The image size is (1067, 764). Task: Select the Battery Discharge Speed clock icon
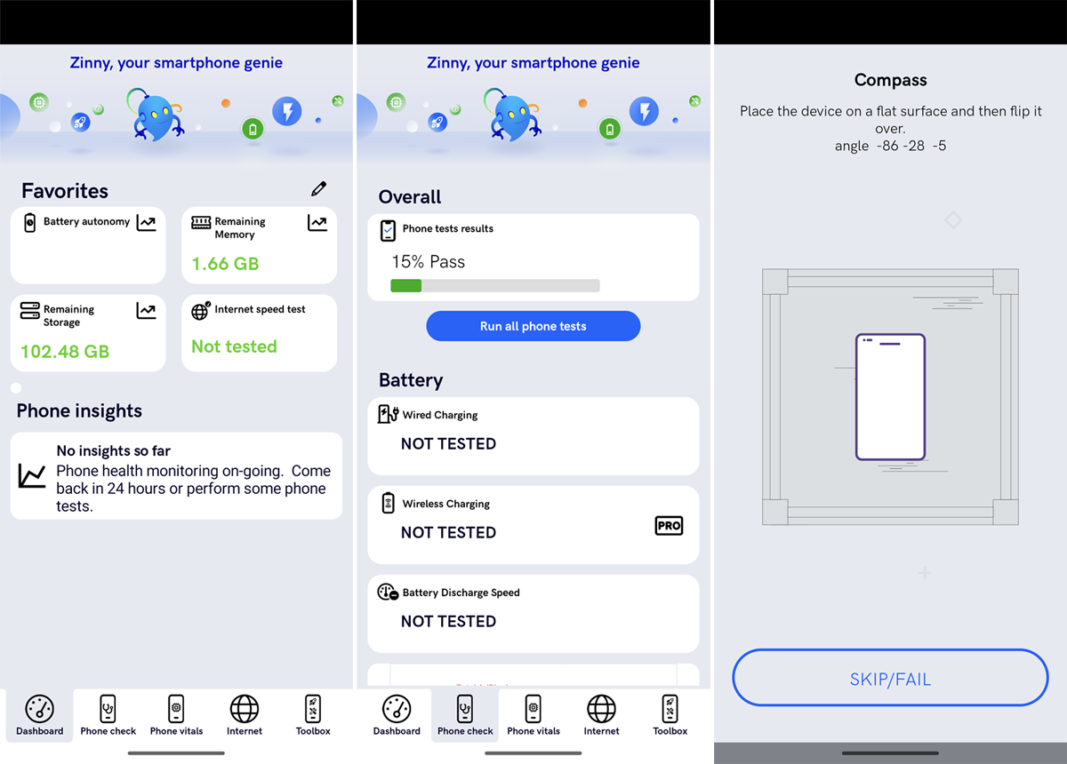click(388, 591)
